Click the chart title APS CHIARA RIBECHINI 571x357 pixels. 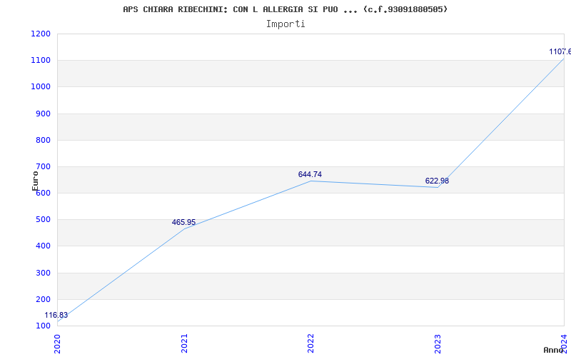coord(285,9)
